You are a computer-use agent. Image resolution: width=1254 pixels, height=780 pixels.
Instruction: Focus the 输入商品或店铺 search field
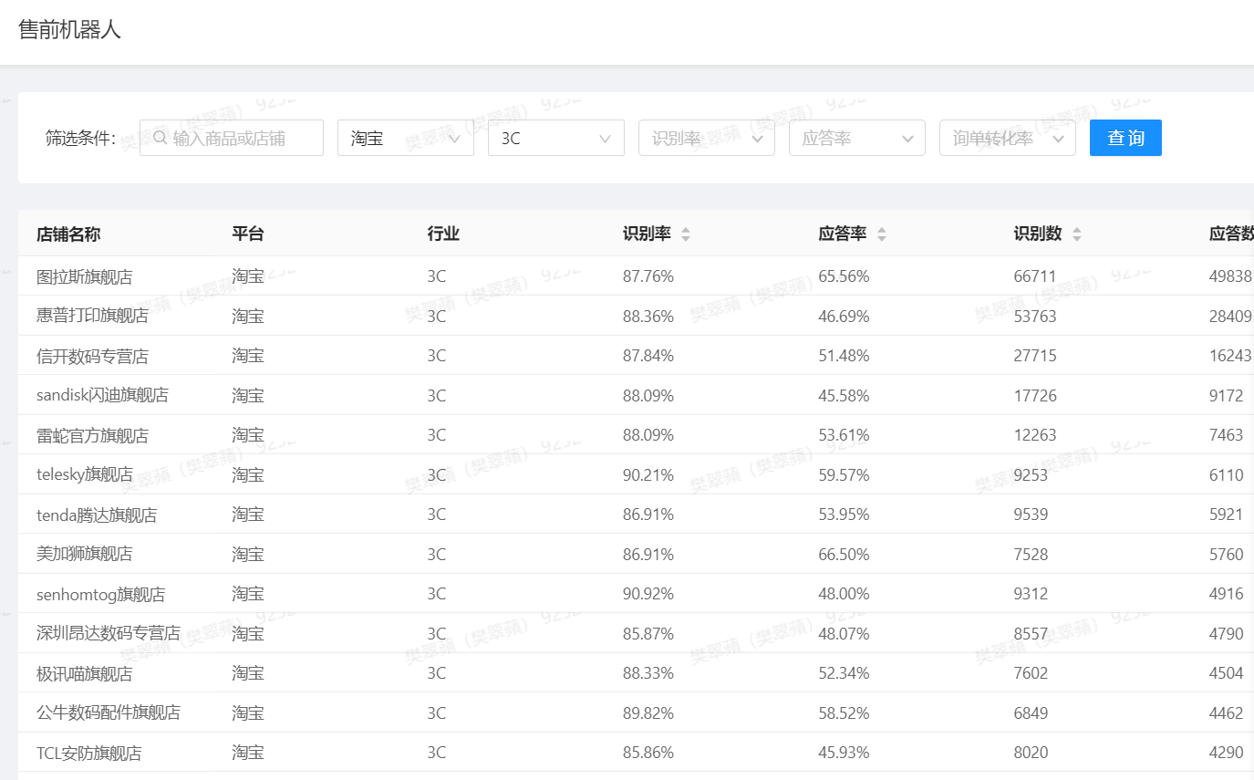coord(232,138)
